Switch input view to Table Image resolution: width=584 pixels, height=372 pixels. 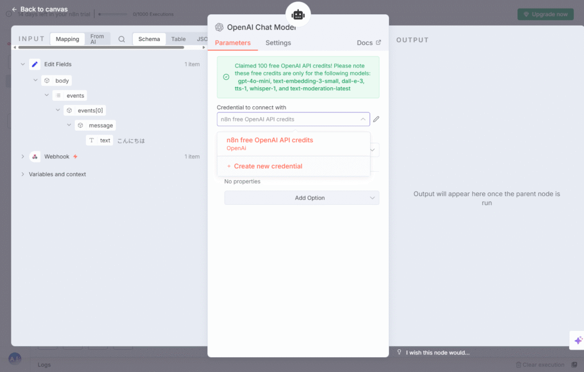[179, 39]
